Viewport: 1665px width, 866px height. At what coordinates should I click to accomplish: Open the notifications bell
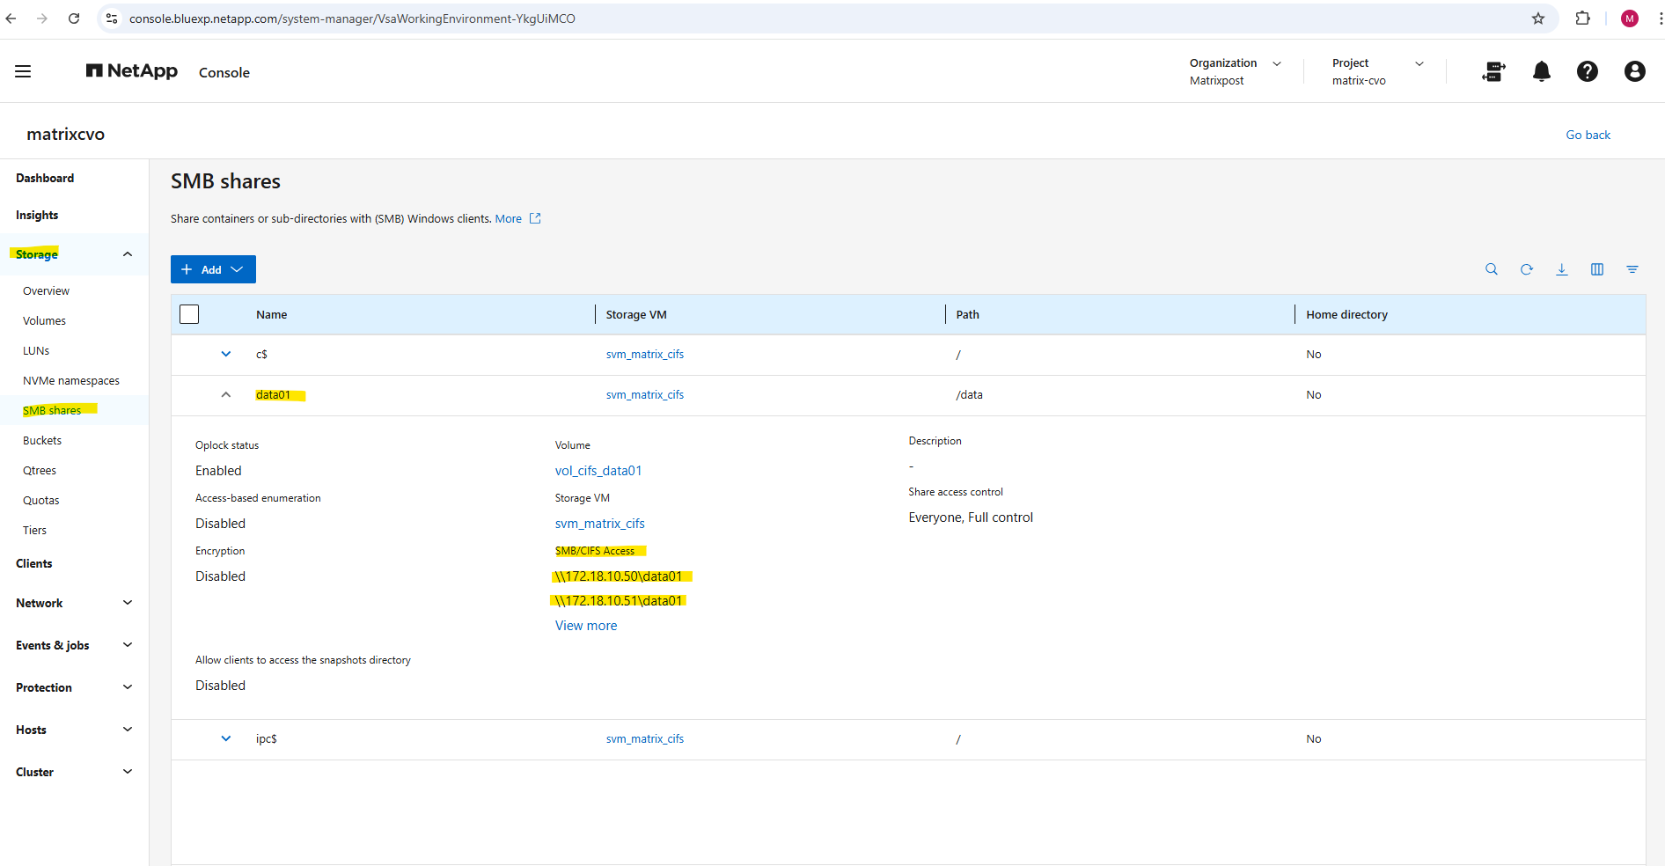(x=1541, y=72)
